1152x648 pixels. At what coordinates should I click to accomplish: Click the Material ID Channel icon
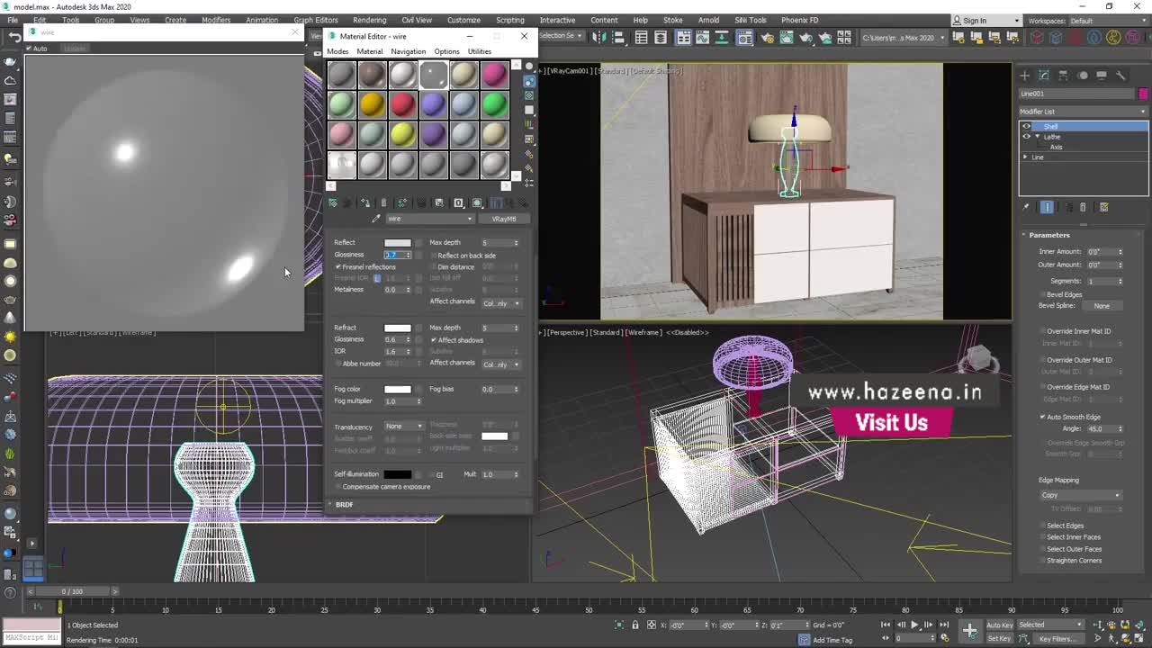(x=458, y=202)
